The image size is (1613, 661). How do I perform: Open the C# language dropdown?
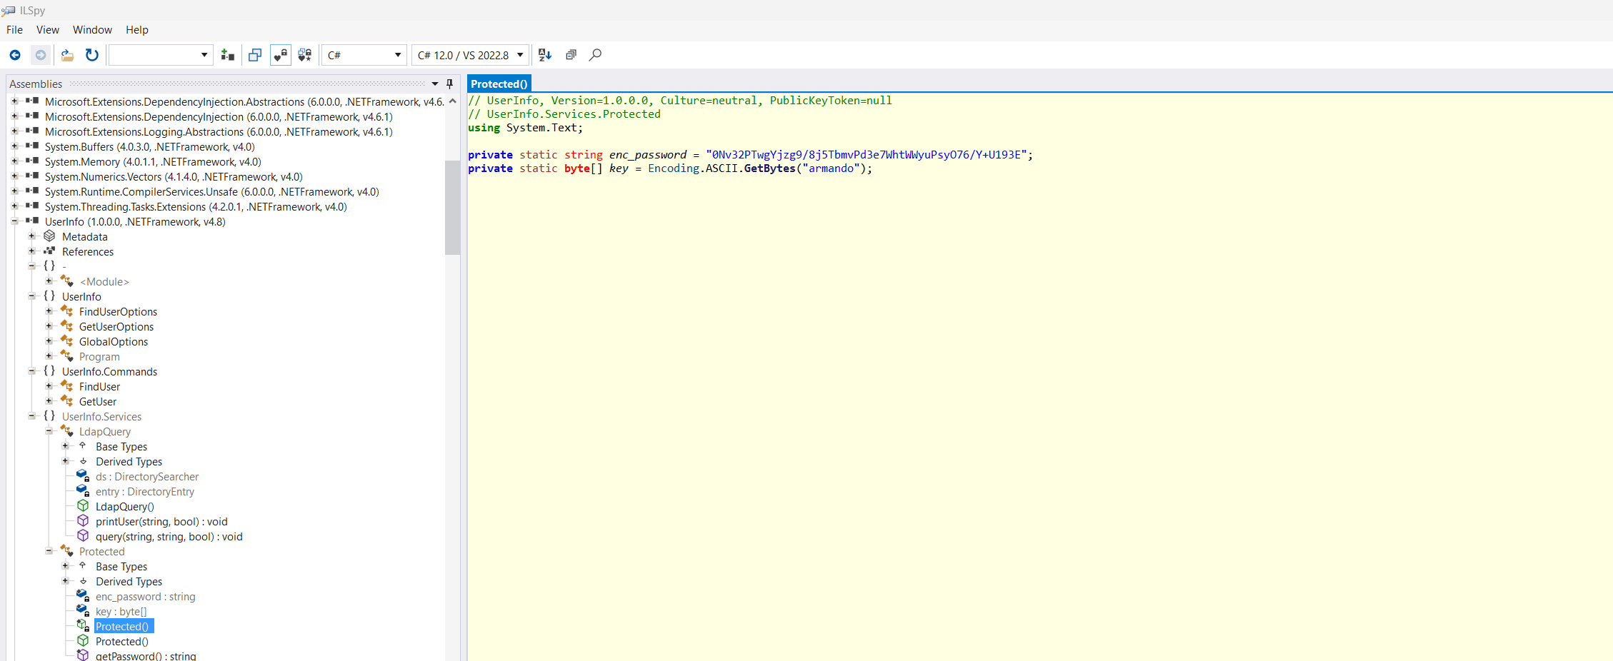[364, 55]
